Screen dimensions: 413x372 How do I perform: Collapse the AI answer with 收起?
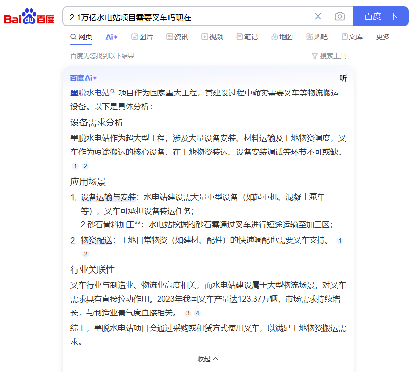(208, 359)
